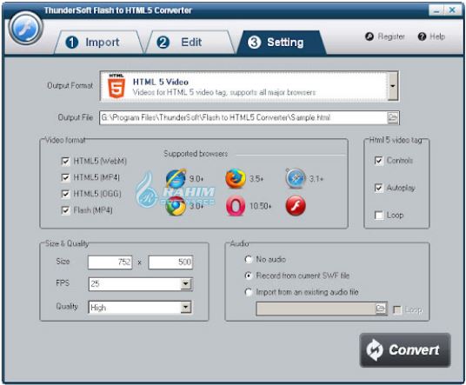Close the converter window
This screenshot has height=385, width=466.
point(453,10)
